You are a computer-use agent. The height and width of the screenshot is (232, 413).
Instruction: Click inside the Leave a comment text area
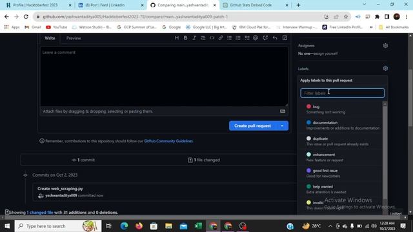click(x=164, y=77)
